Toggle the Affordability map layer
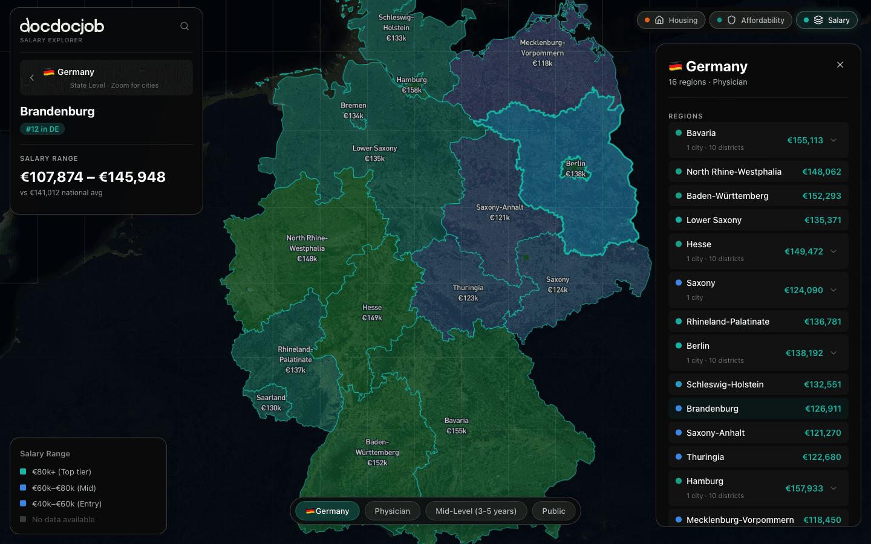This screenshot has height=544, width=871. tap(751, 20)
